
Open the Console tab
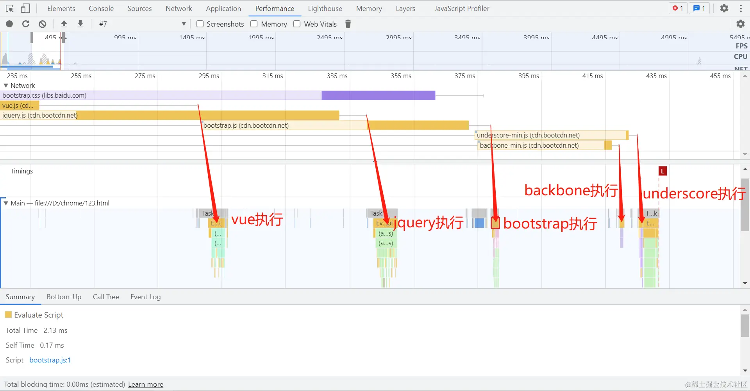101,8
